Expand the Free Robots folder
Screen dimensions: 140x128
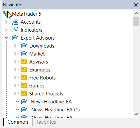pos(15,78)
